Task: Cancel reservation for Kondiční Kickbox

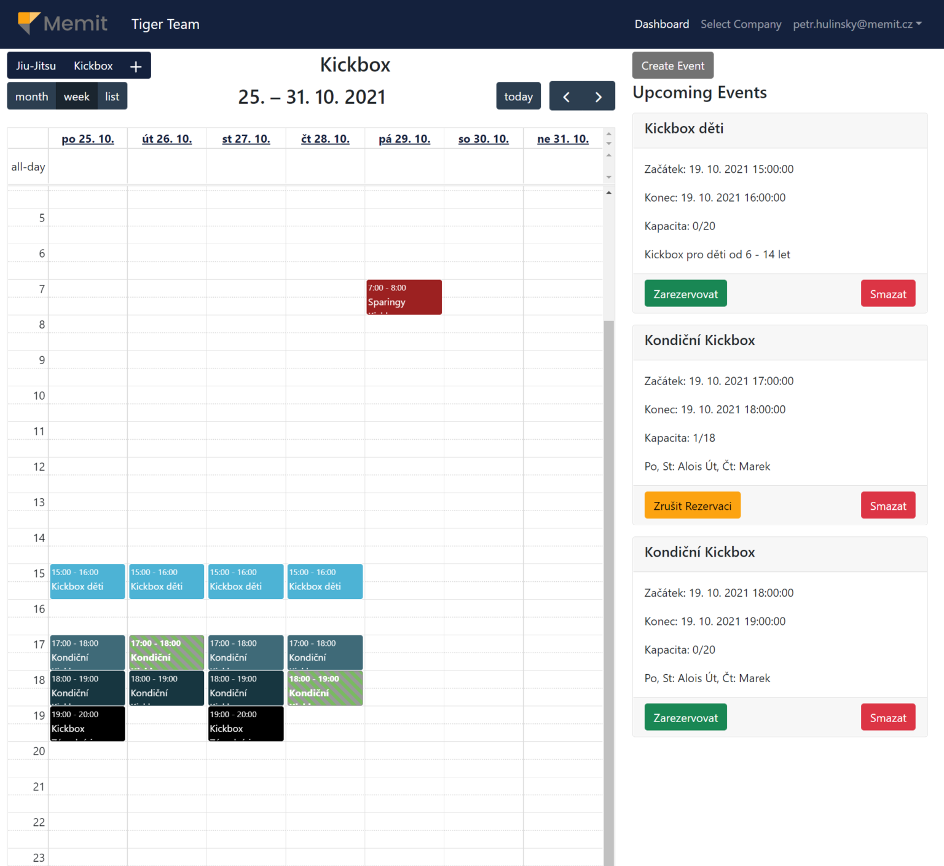Action: (692, 505)
